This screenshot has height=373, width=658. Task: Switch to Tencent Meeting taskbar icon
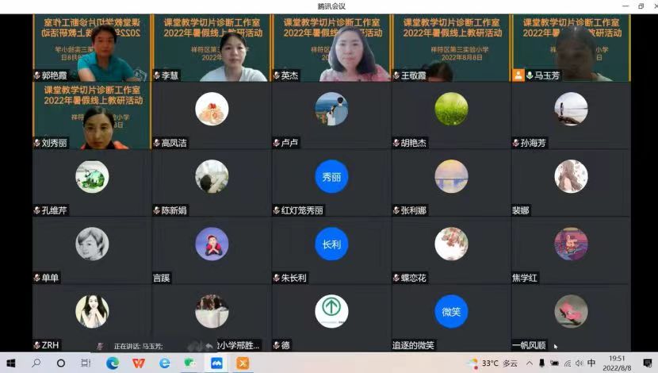click(x=216, y=363)
